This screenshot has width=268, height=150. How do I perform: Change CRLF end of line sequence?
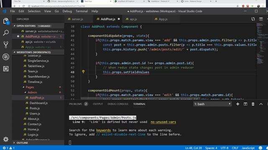point(235,148)
